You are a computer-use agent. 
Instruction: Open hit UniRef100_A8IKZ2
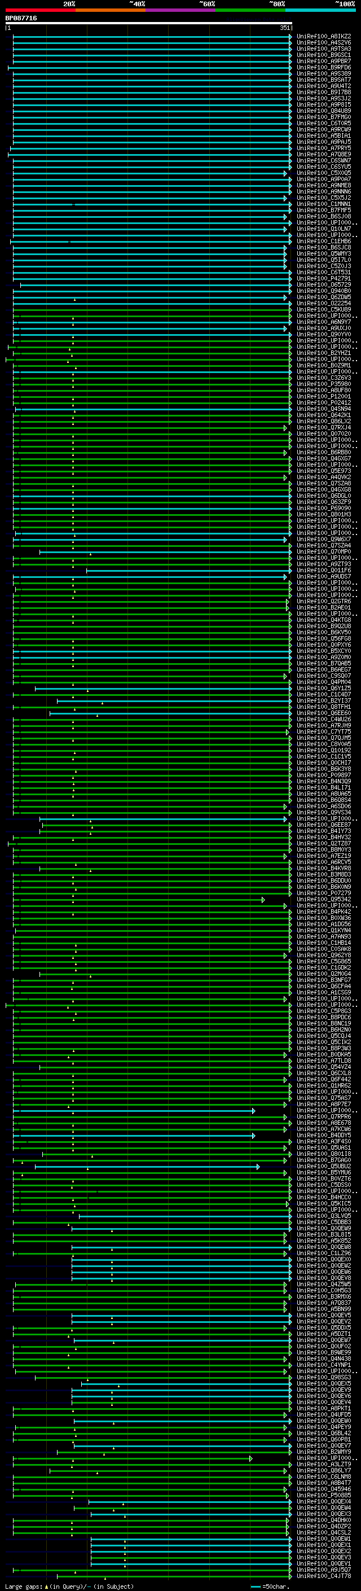point(324,37)
